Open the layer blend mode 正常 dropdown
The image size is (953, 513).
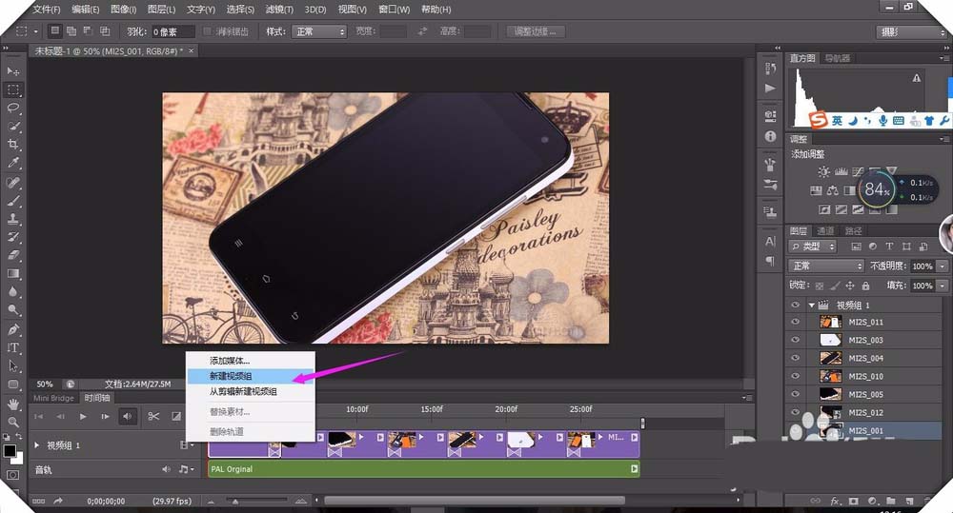point(825,266)
